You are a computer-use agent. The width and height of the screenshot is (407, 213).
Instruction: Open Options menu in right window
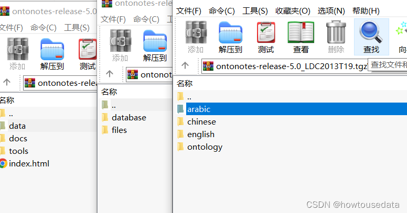[x=331, y=11]
